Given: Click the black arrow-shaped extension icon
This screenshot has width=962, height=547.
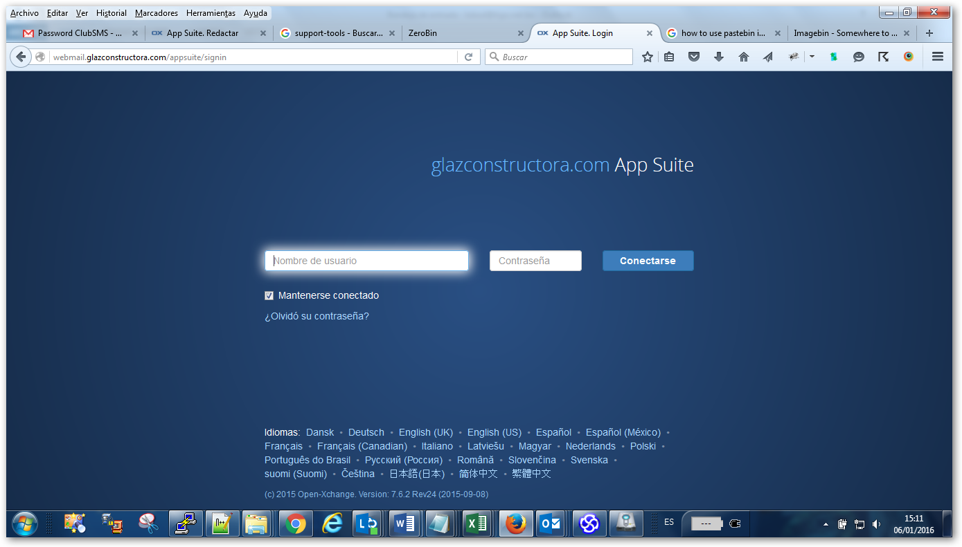Looking at the screenshot, I should click(x=883, y=57).
